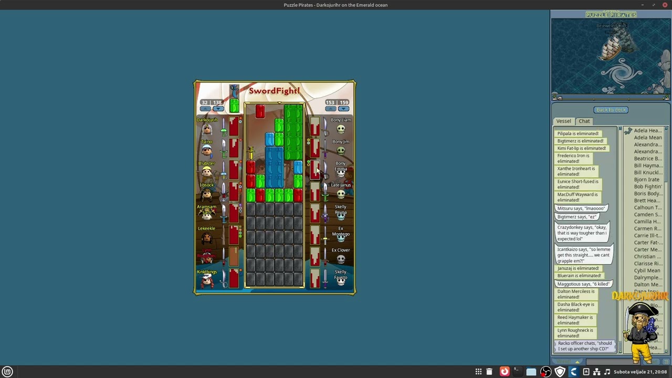Click the SwordFight puzzle board

pos(274,195)
